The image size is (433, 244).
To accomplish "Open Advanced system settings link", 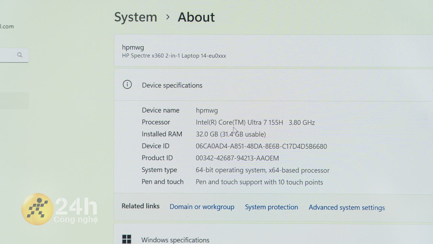I will pos(347,207).
